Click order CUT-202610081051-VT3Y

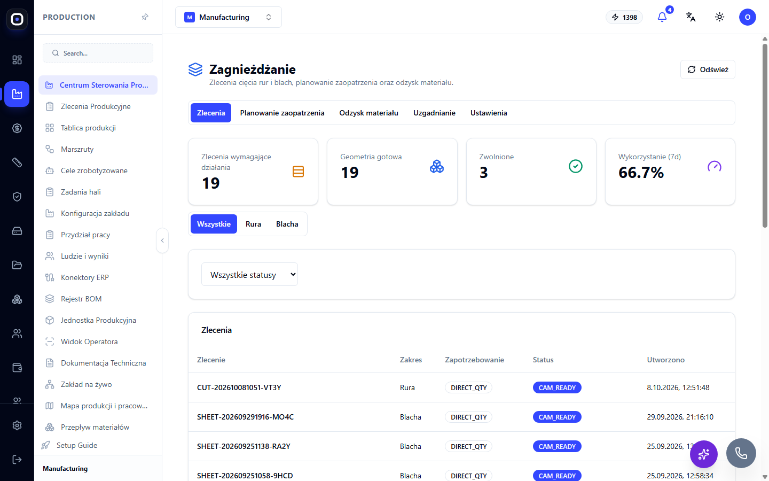[x=239, y=387]
